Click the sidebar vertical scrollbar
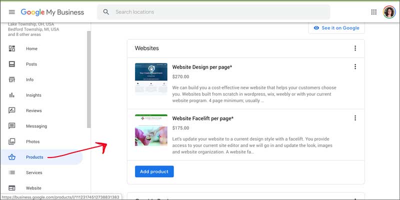Image resolution: width=400 pixels, height=200 pixels. coord(89,79)
